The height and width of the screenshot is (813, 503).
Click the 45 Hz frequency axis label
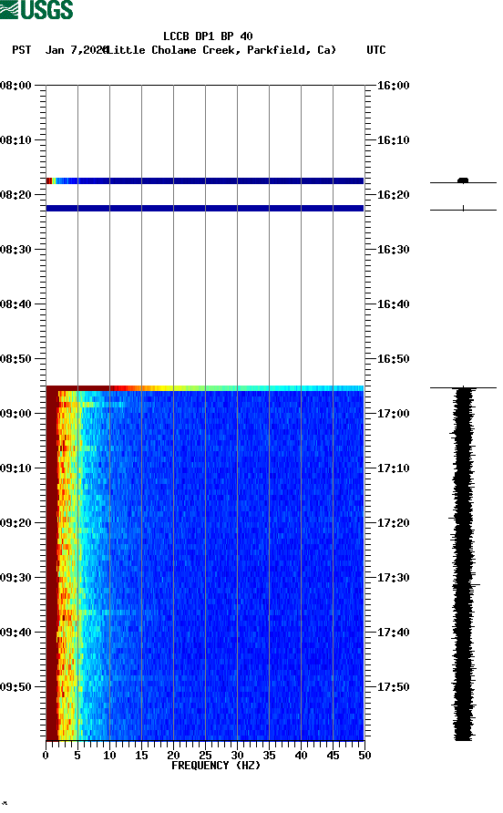pos(333,756)
